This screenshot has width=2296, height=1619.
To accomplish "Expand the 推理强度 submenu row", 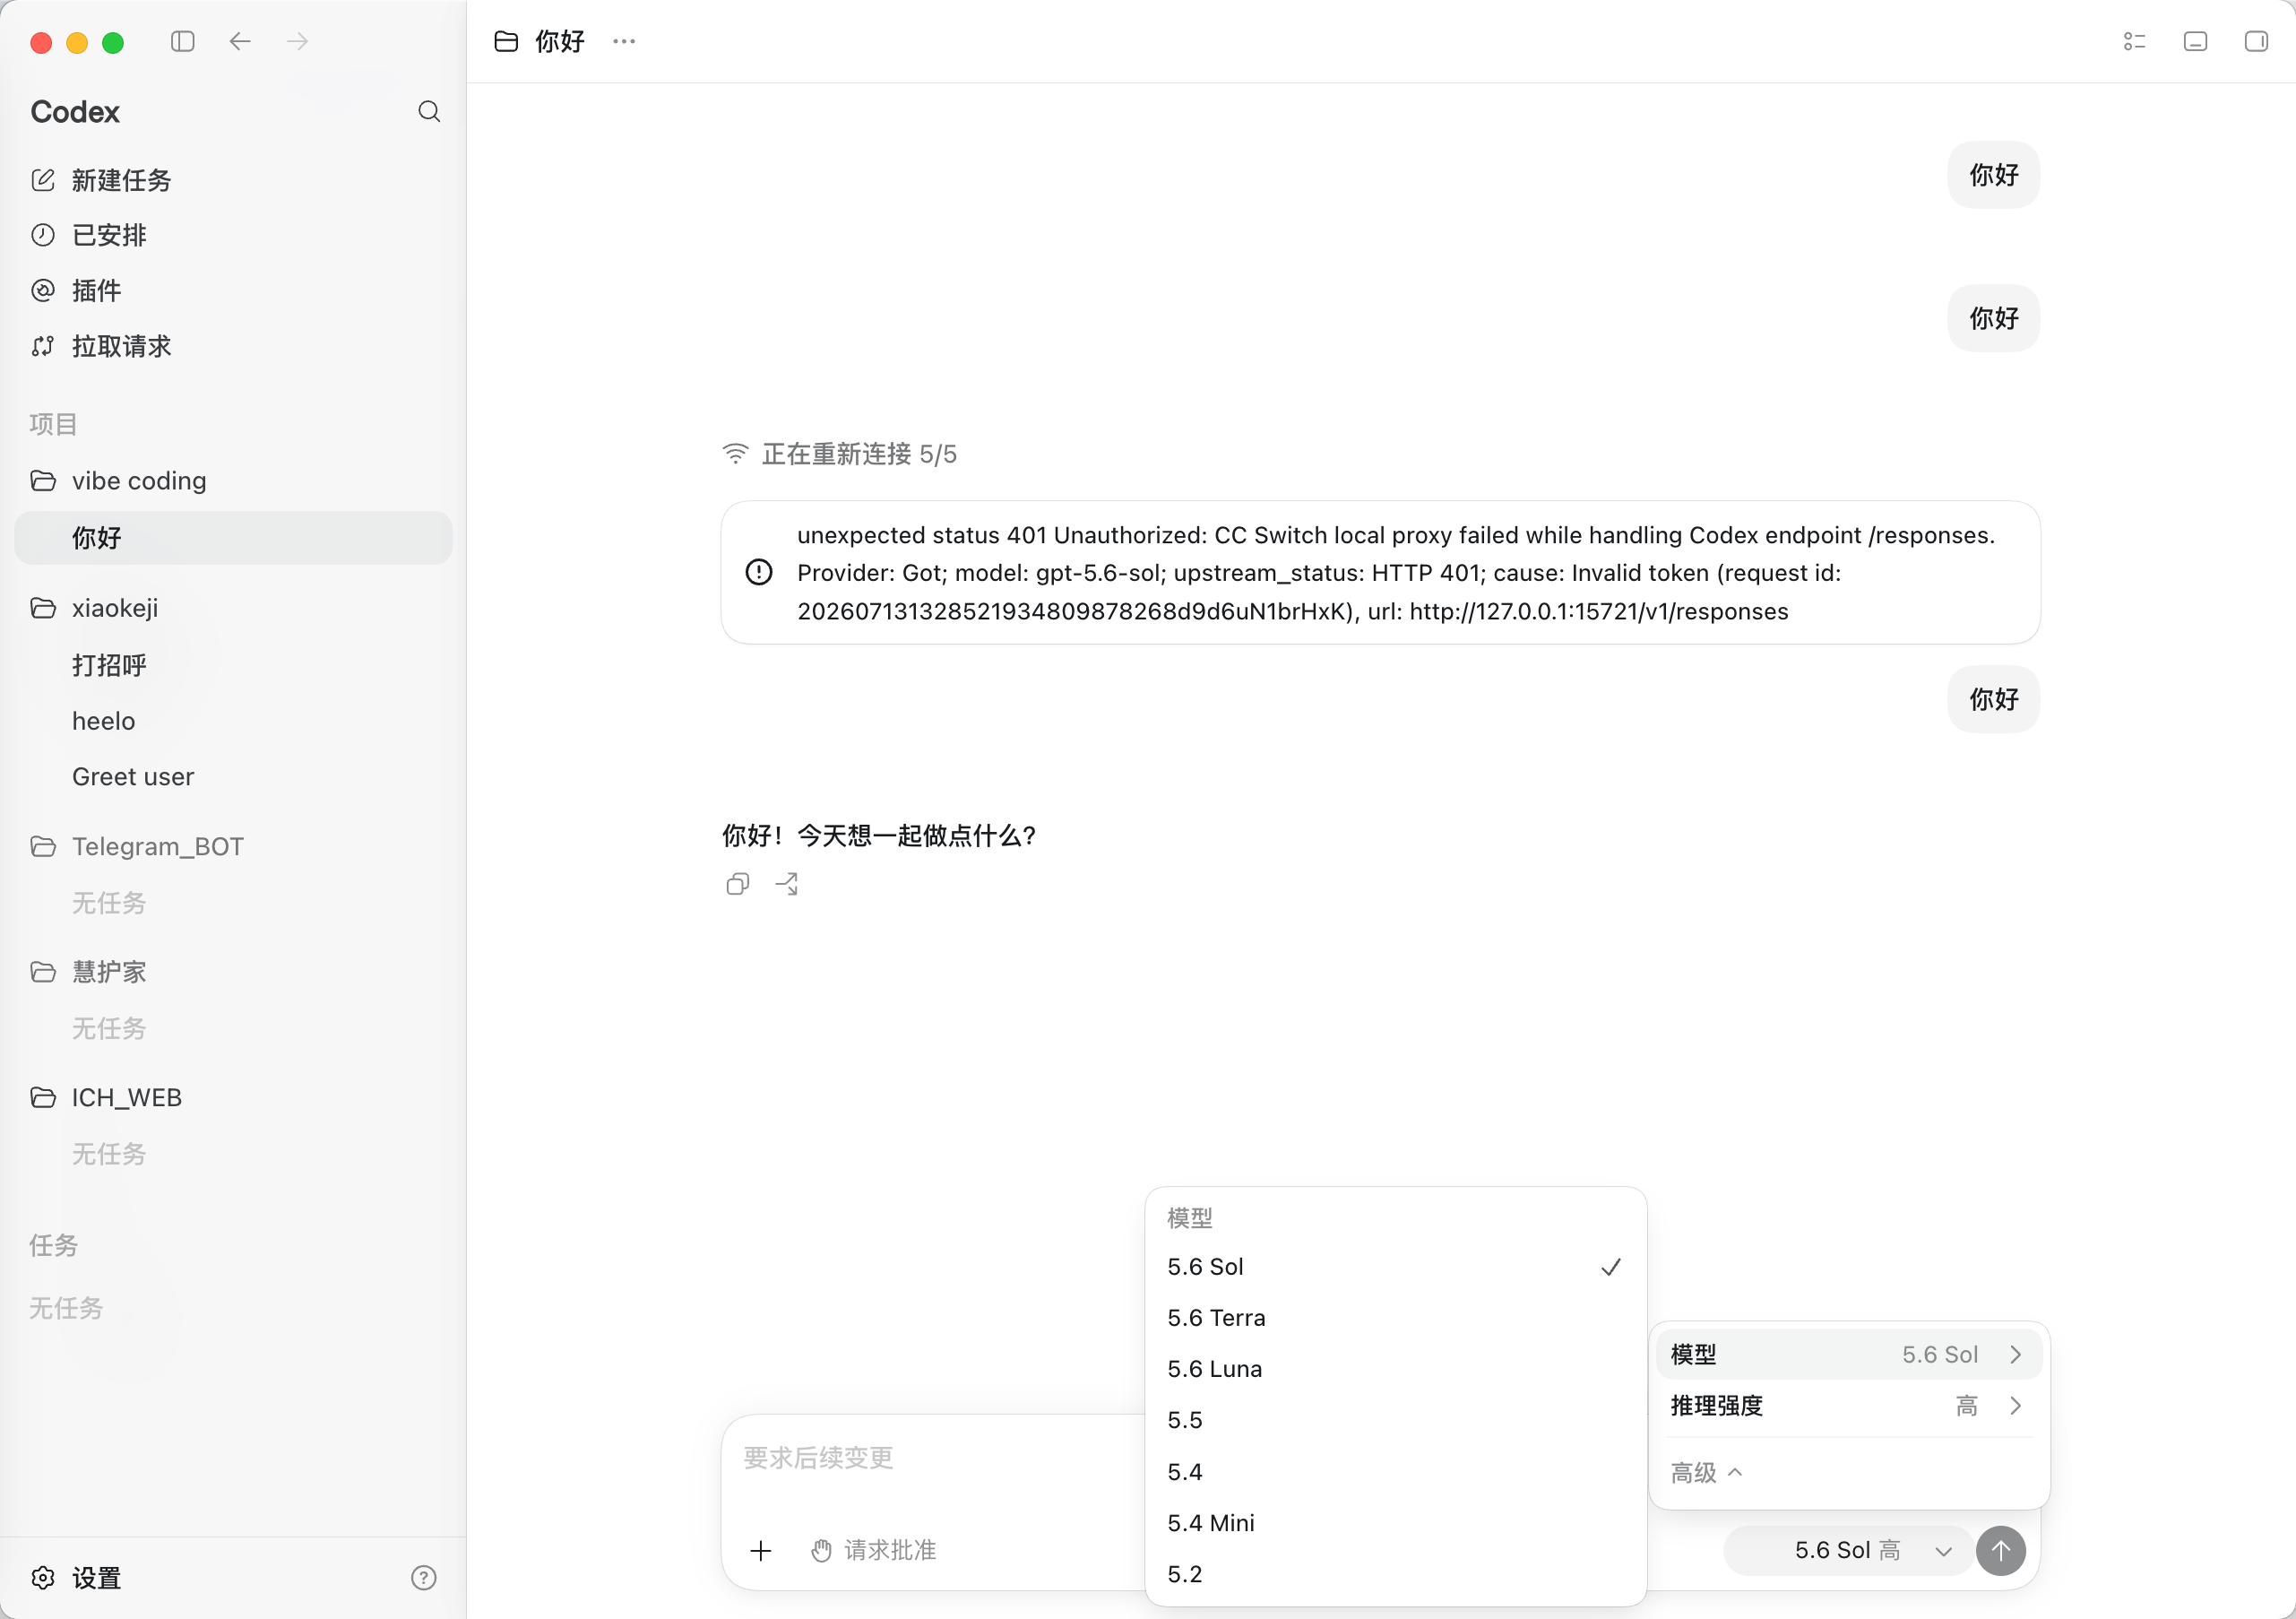I will pos(1848,1406).
